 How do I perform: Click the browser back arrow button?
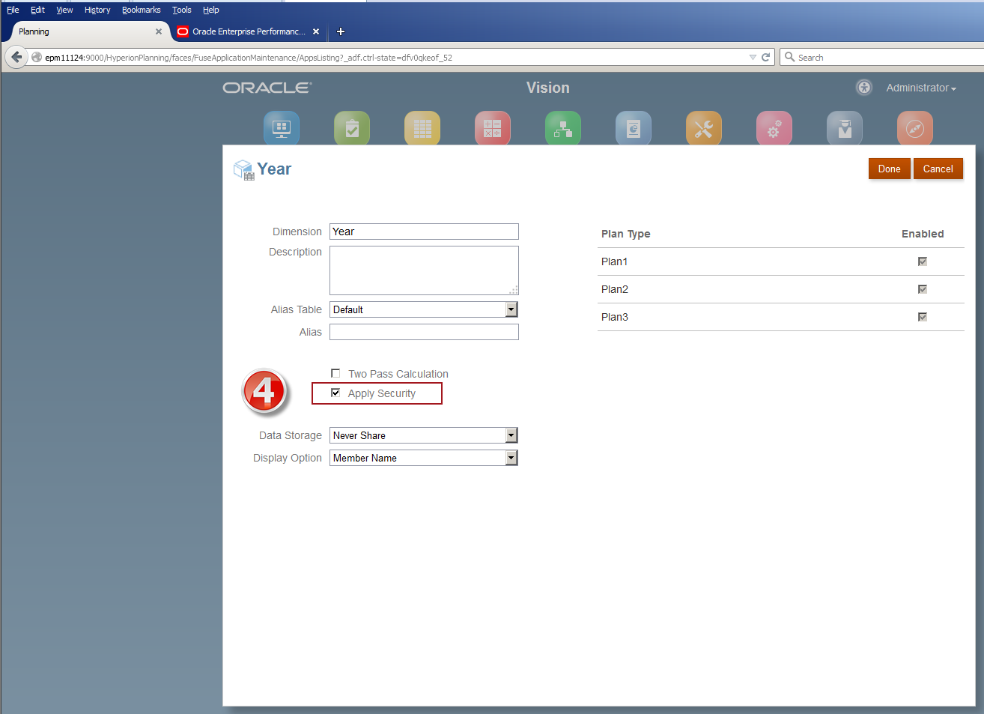(x=16, y=57)
